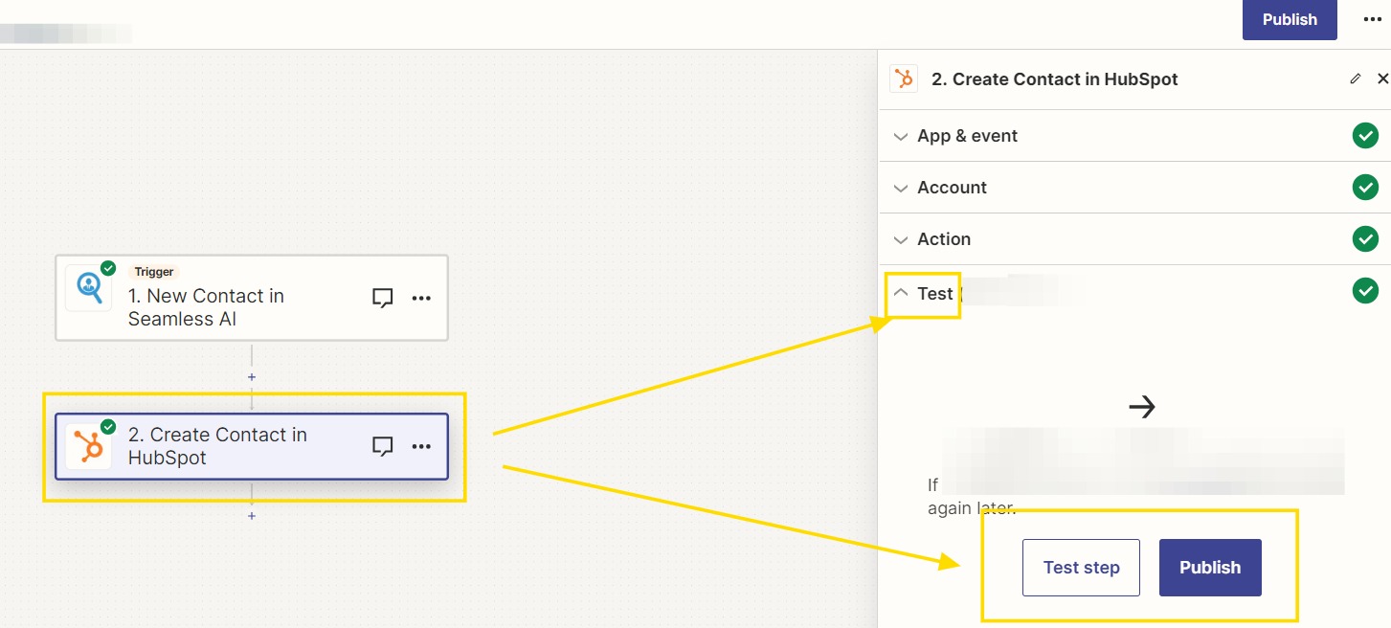Click the HubSpot icon on step 2
This screenshot has width=1391, height=628.
coord(88,446)
